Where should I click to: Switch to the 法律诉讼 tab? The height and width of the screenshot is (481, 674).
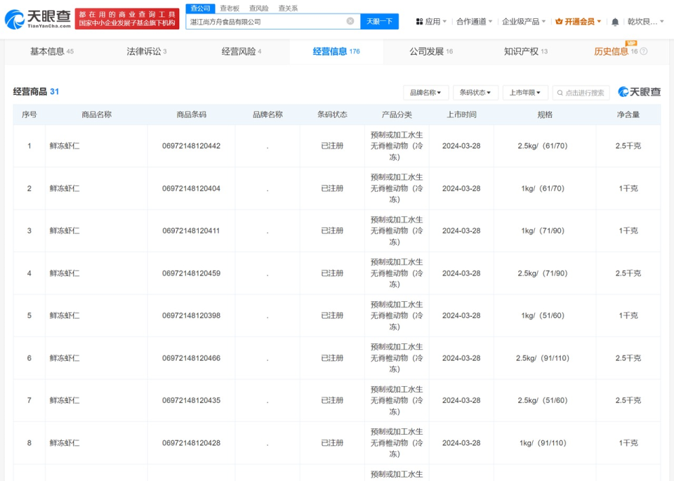146,51
